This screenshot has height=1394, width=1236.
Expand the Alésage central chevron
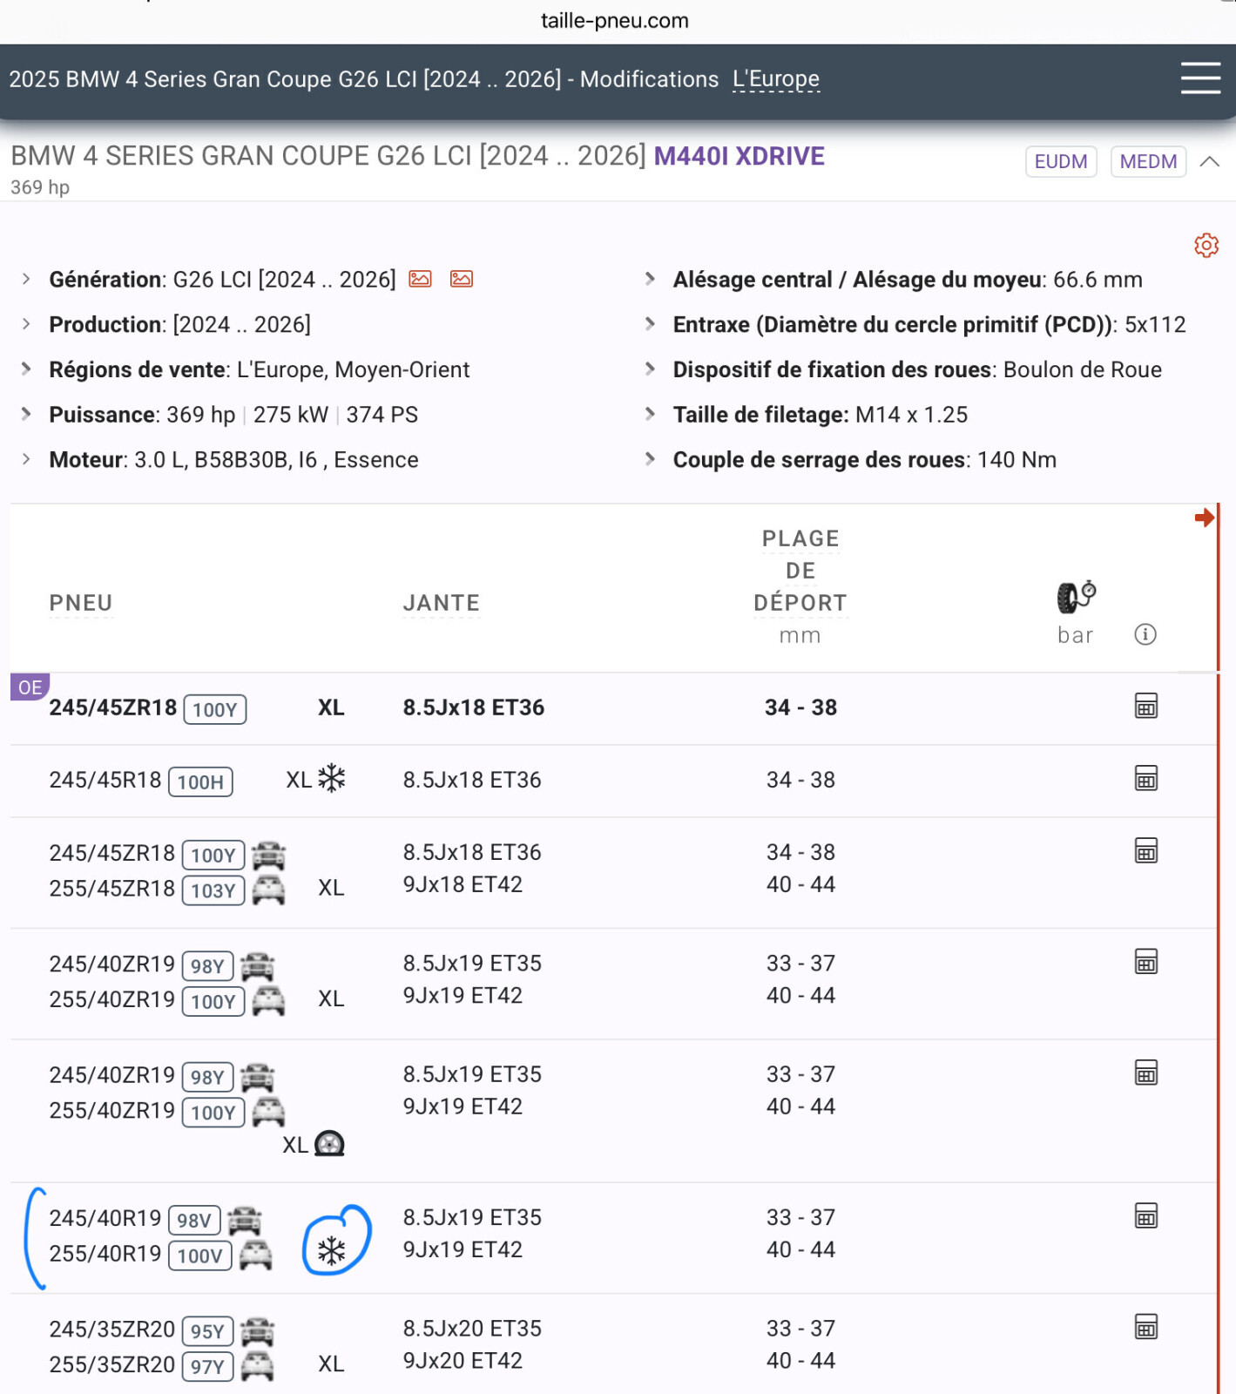click(x=650, y=279)
